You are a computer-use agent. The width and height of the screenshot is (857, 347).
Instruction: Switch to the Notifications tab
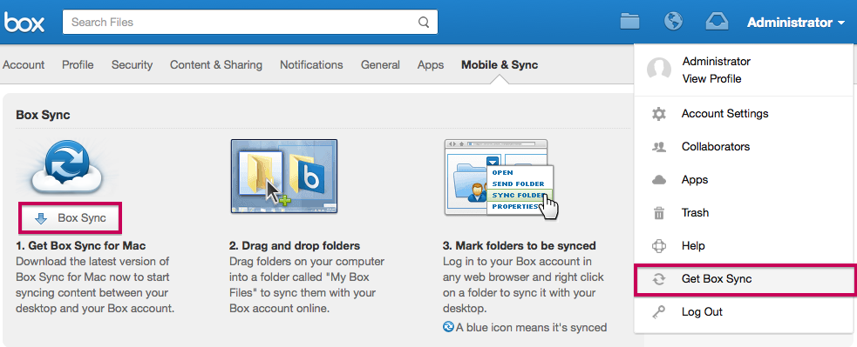tap(311, 65)
